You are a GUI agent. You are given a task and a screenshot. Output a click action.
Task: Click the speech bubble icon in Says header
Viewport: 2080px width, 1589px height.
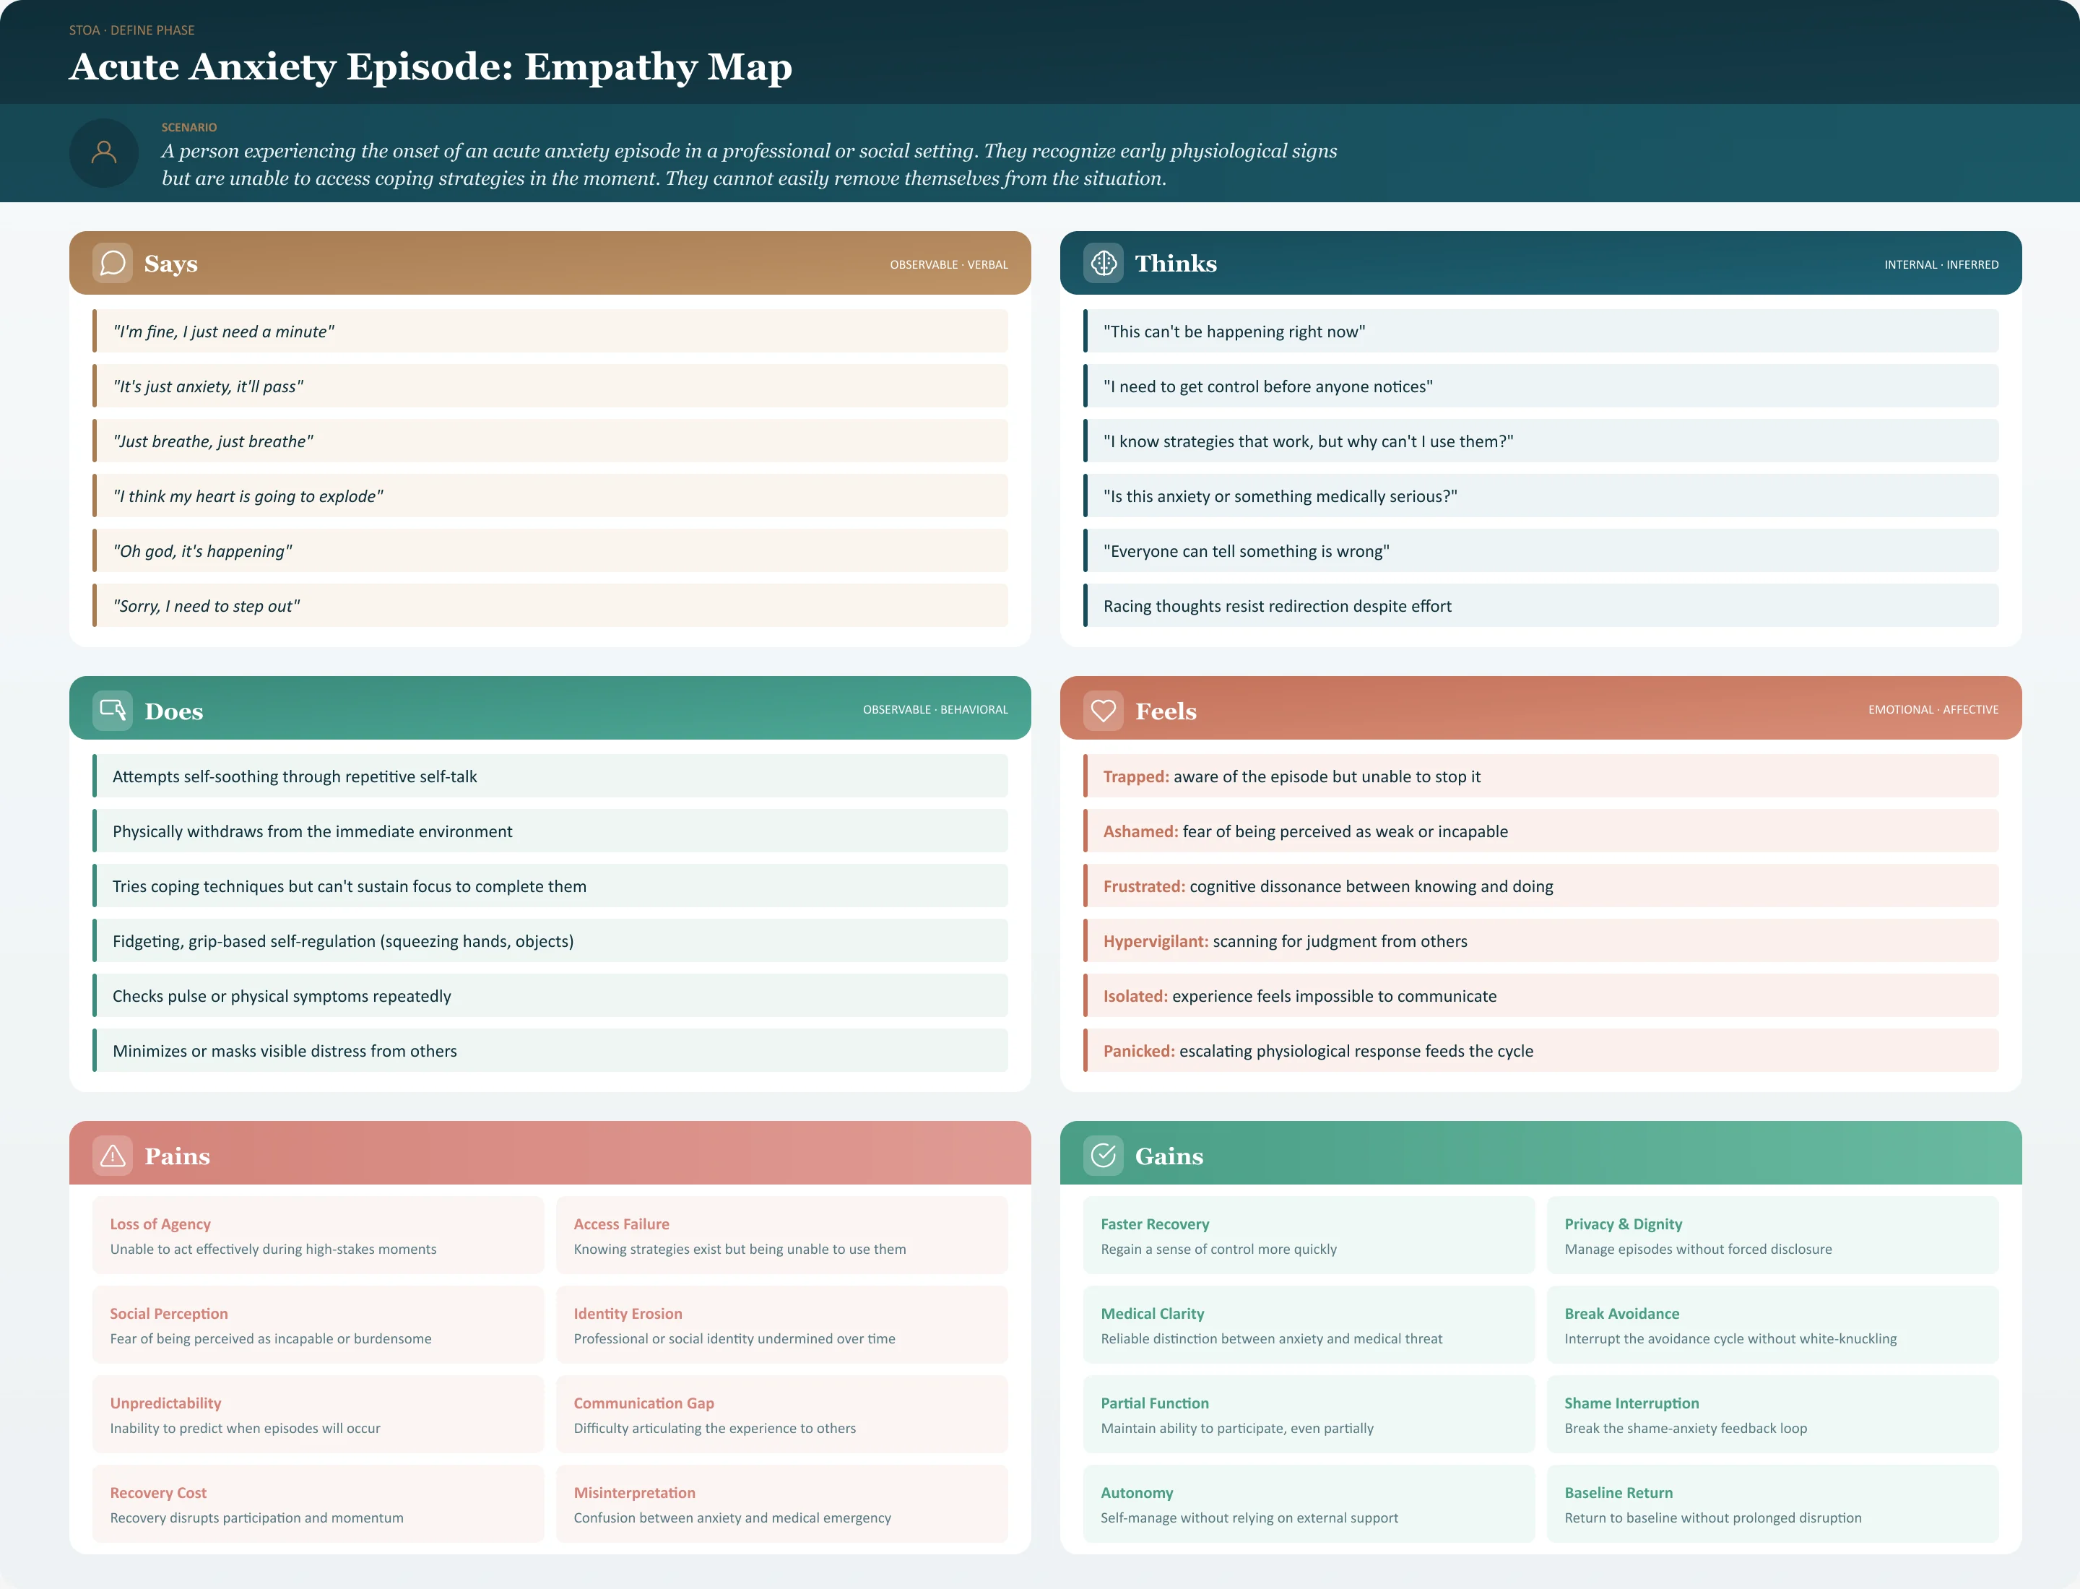point(113,263)
